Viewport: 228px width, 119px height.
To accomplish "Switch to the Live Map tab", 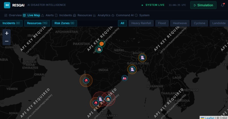I will point(31,15).
